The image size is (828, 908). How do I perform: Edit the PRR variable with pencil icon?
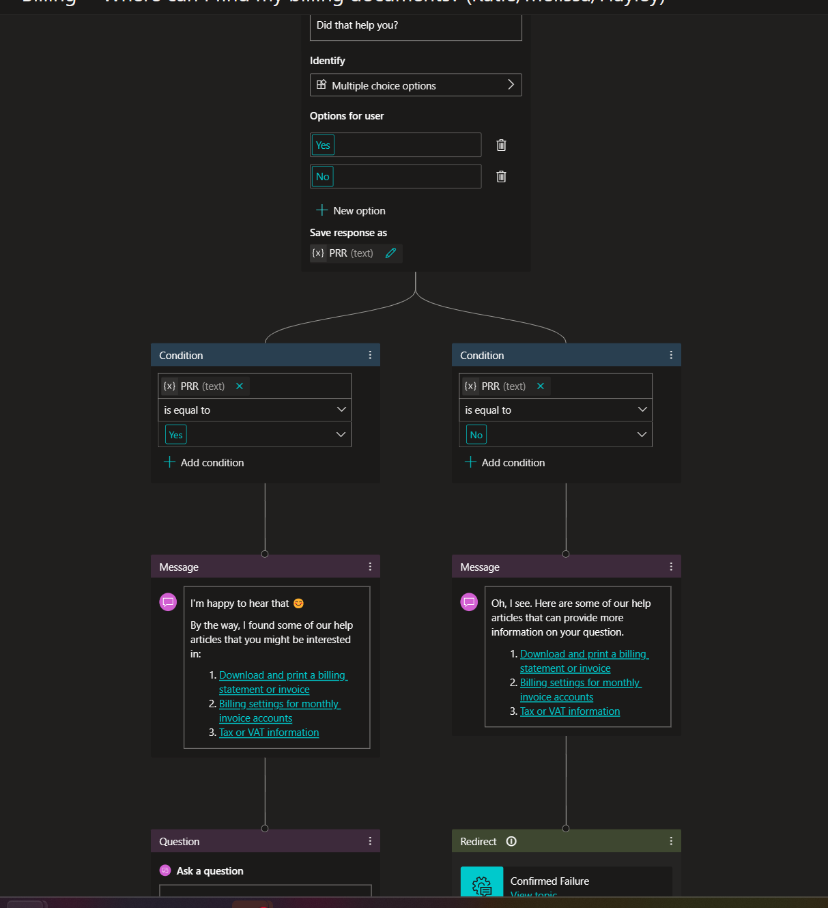point(390,253)
